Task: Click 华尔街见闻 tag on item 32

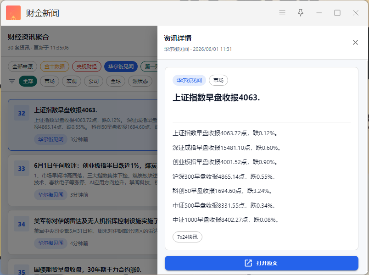Action: click(x=50, y=139)
